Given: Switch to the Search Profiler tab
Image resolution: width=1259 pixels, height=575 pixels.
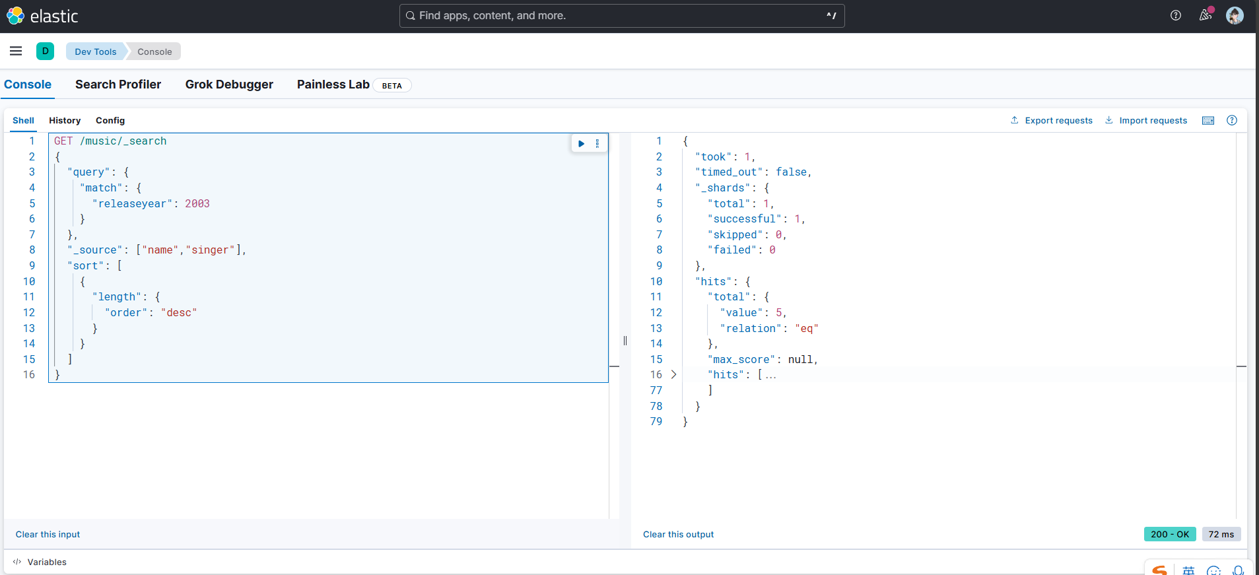Looking at the screenshot, I should click(x=118, y=85).
